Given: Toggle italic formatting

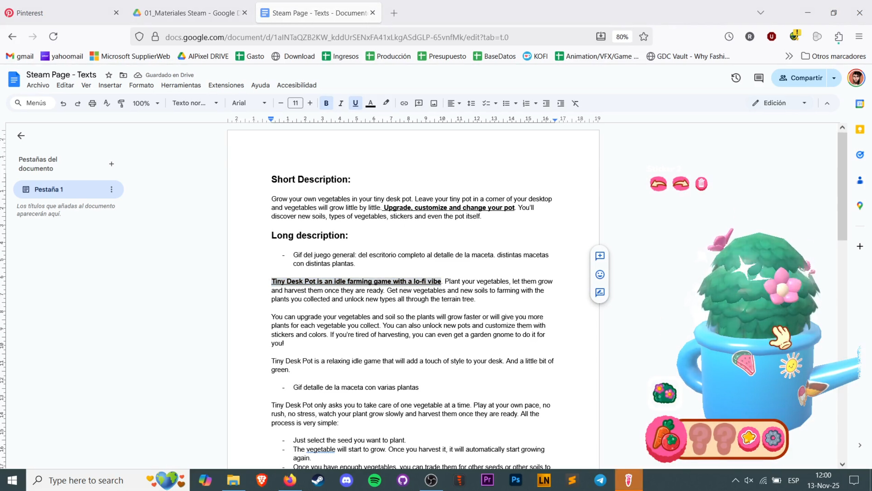Looking at the screenshot, I should pos(340,103).
